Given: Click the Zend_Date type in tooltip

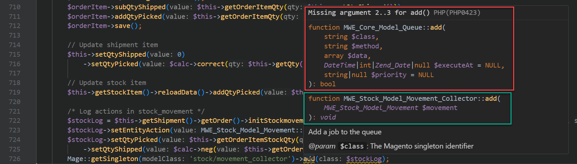Looking at the screenshot, I should [x=392, y=65].
